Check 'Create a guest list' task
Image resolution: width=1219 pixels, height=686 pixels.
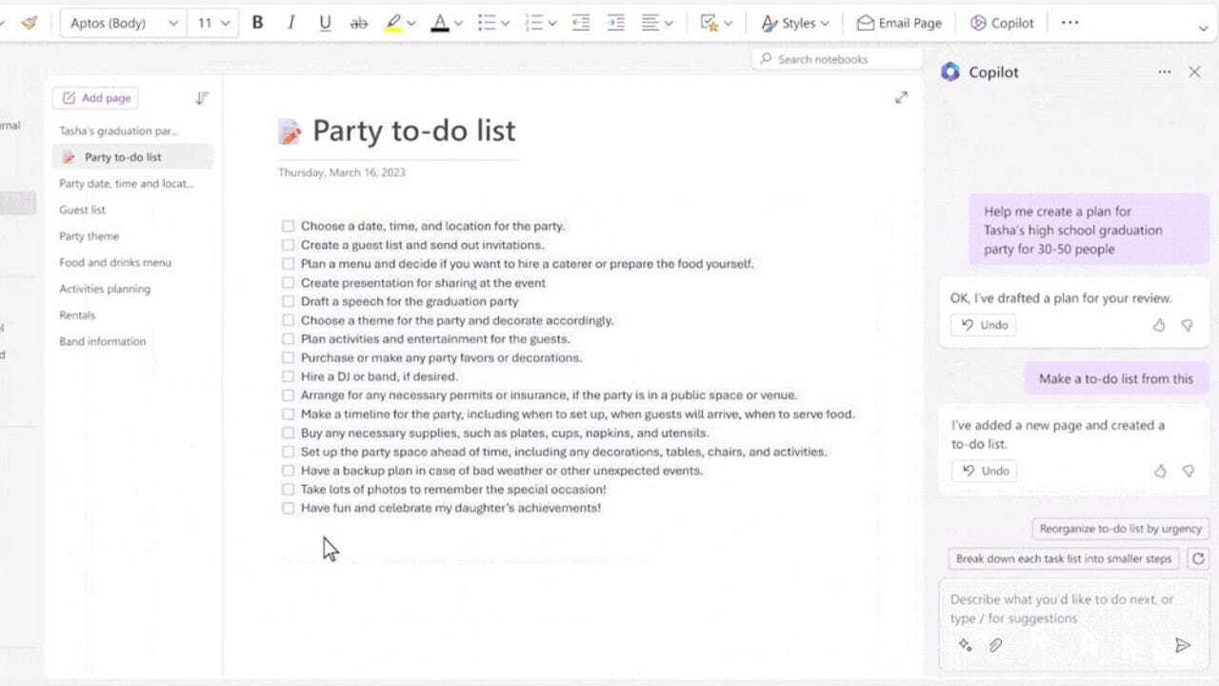[x=288, y=245]
